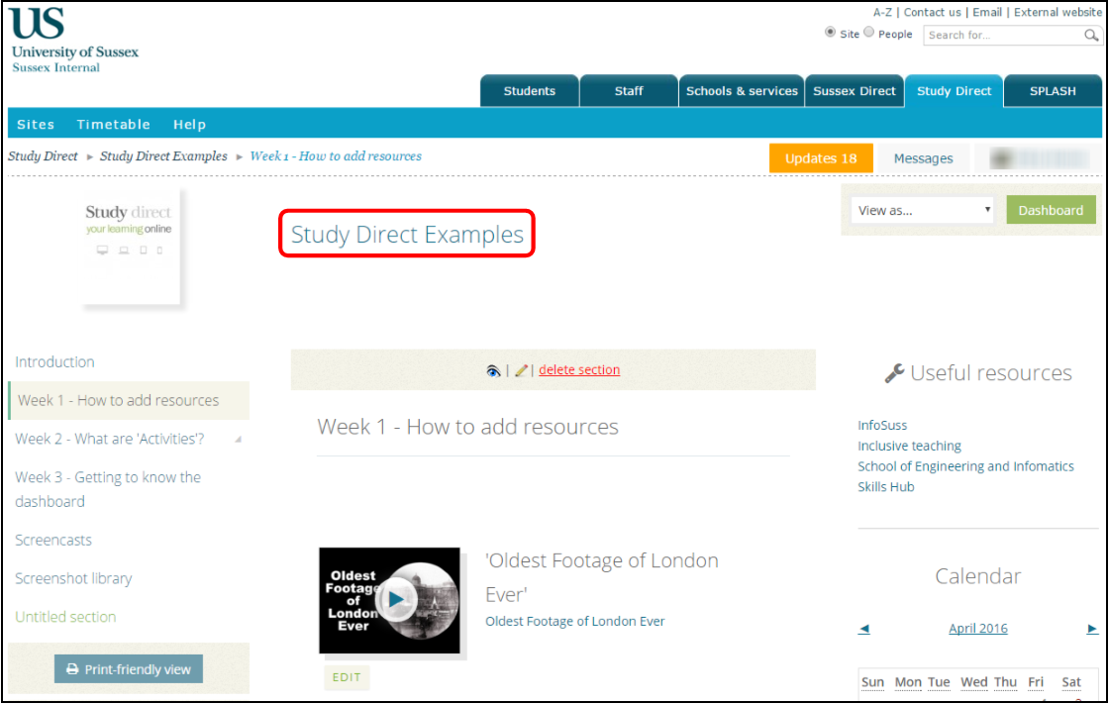Go to previous calendar month arrow

[864, 629]
